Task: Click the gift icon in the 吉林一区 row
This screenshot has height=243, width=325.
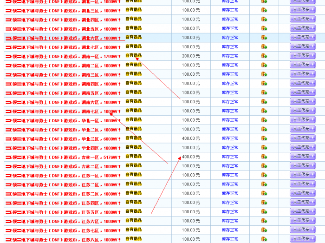Action: point(264,157)
